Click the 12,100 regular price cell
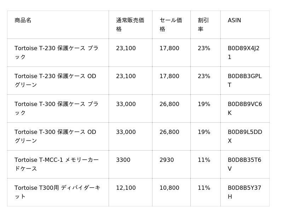 [x=126, y=188]
